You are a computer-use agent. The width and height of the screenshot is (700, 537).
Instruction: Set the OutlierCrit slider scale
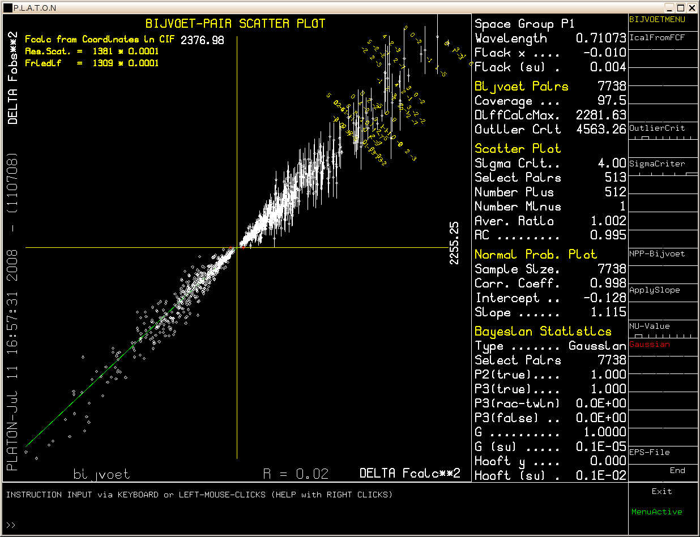pos(663,138)
